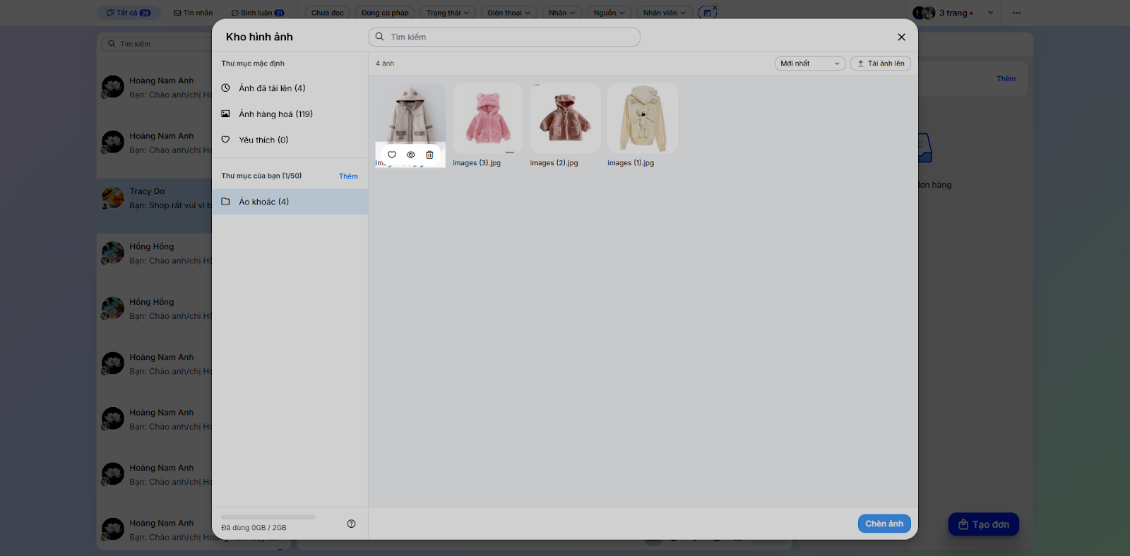The width and height of the screenshot is (1130, 556).
Task: Expand the Nguồn filter dropdown
Action: pyautogui.click(x=609, y=13)
